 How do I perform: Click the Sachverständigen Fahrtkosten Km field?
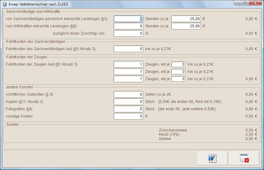tap(129, 49)
